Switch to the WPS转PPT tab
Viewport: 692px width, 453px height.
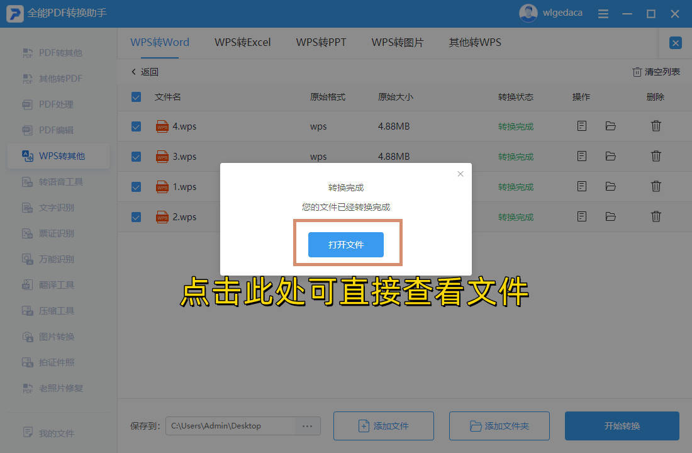pyautogui.click(x=321, y=42)
